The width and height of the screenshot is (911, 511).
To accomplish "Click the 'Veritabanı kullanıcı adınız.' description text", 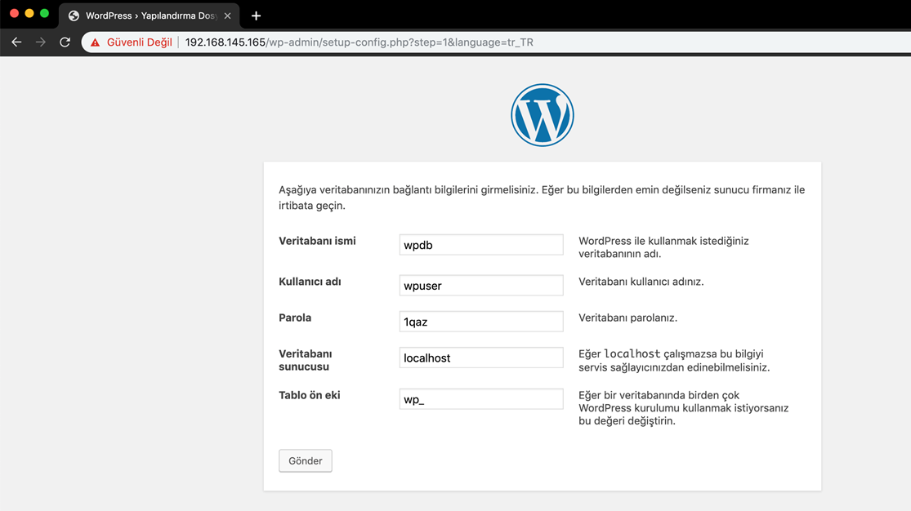I will pos(641,282).
